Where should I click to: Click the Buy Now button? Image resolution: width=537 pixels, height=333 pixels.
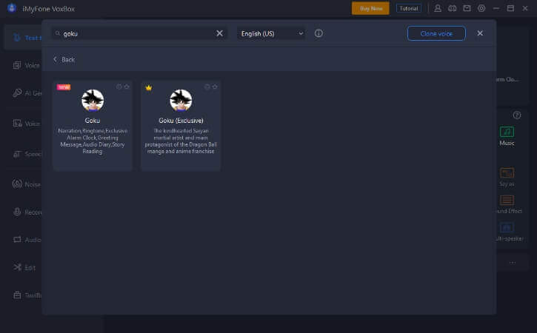pos(370,8)
